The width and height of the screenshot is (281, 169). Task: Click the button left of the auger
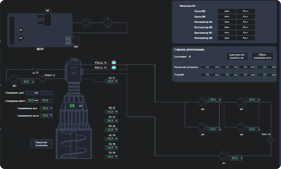(x=42, y=144)
